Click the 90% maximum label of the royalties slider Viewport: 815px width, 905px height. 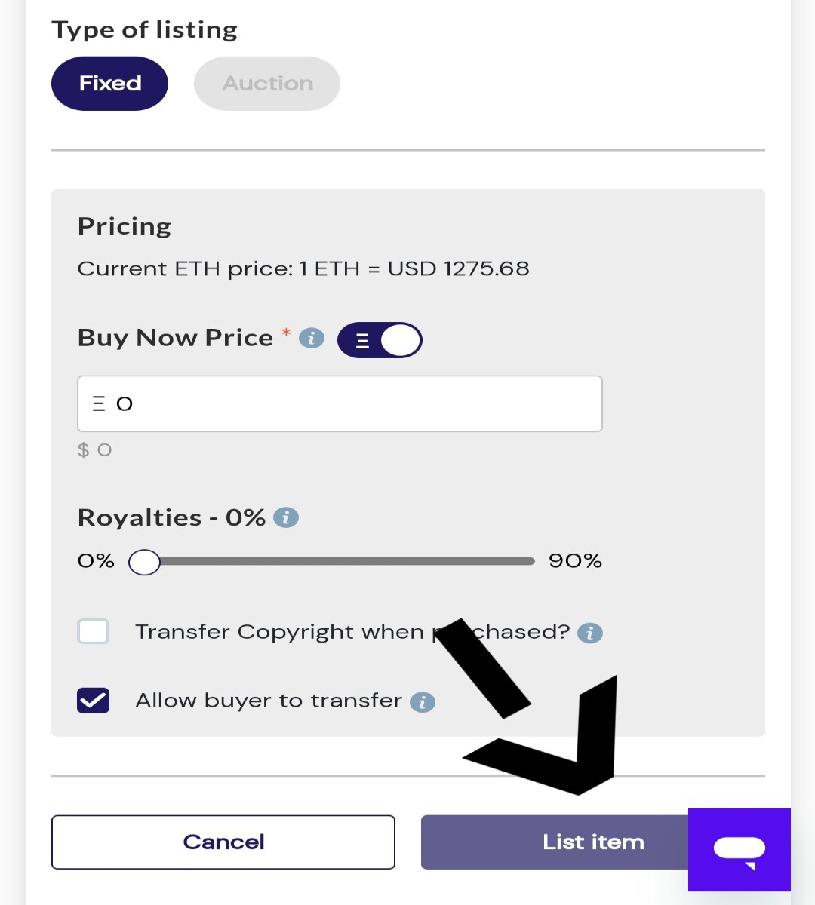[x=575, y=561]
